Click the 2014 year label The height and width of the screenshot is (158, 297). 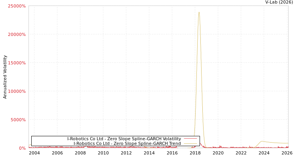point(149,153)
